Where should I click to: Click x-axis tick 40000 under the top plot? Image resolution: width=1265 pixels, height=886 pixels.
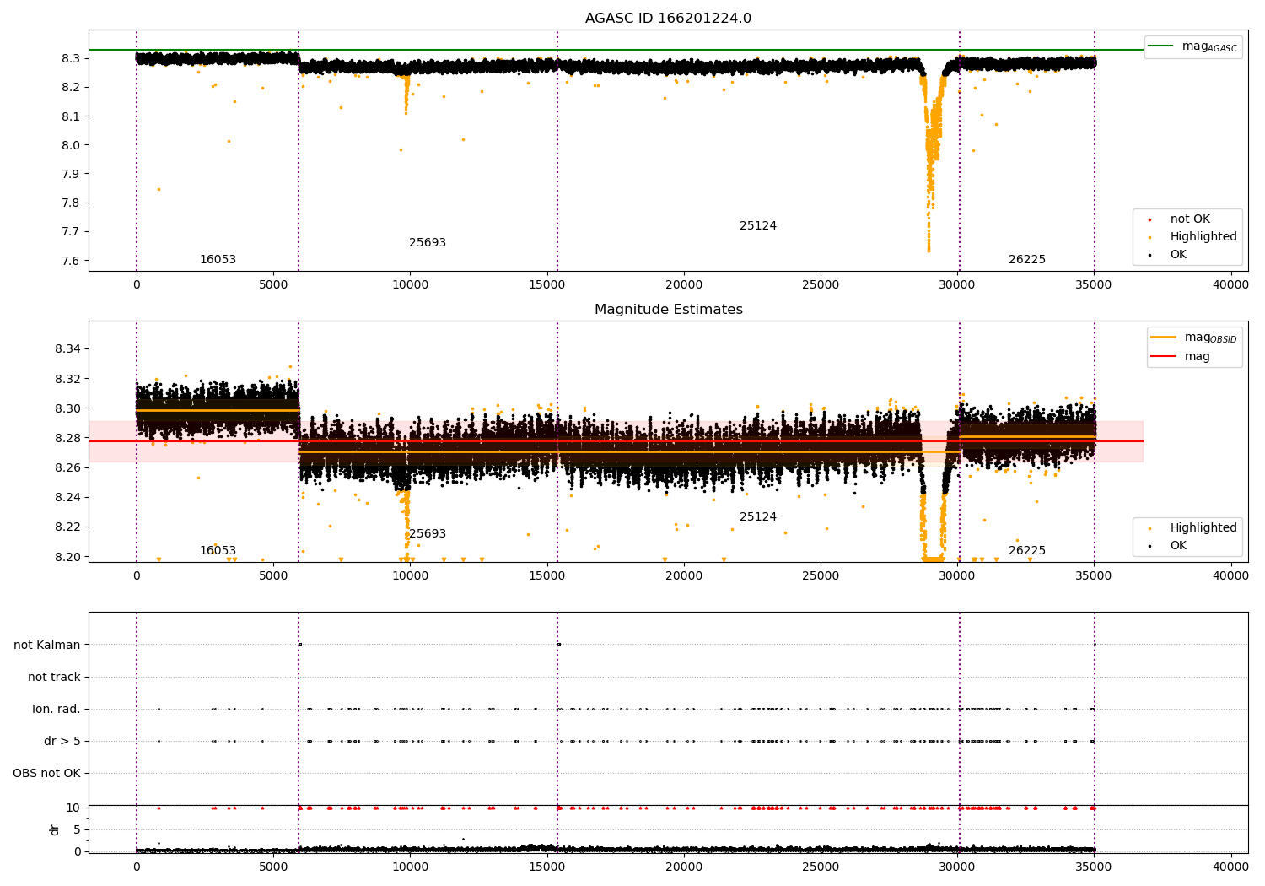(x=1230, y=285)
